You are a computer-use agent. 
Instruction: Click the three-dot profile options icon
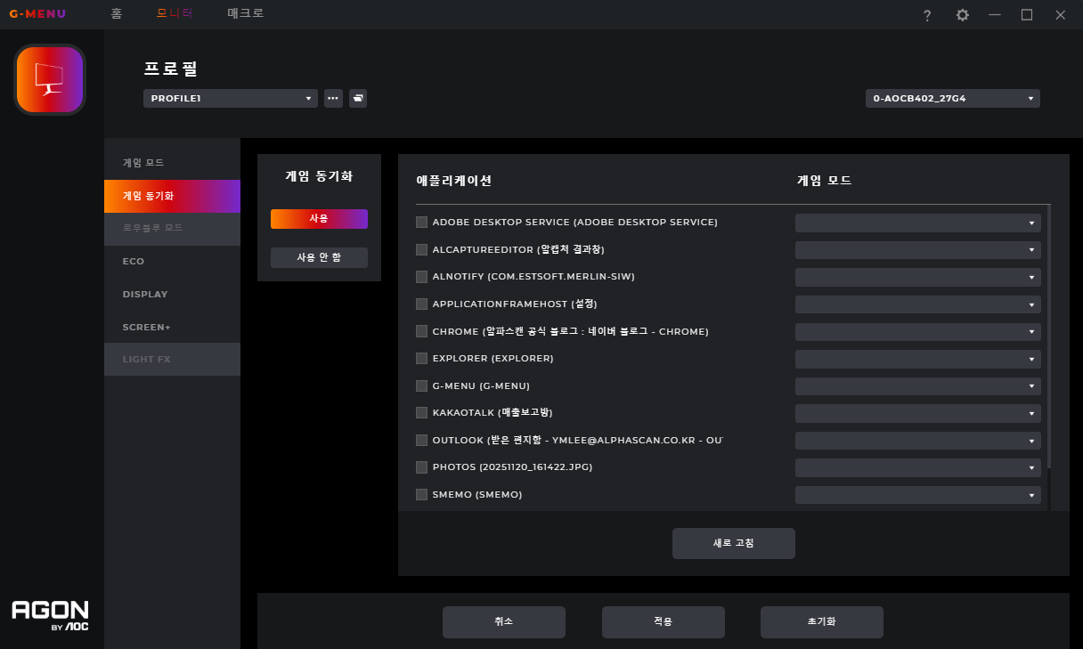tap(333, 98)
